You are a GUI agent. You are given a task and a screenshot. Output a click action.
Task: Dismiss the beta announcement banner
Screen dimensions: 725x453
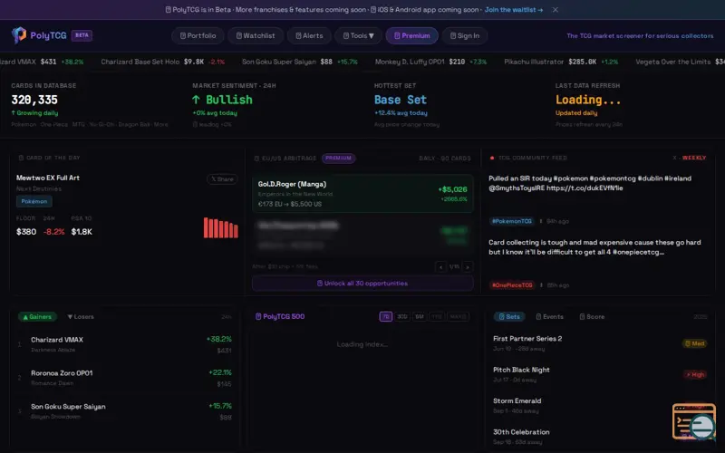pos(556,10)
